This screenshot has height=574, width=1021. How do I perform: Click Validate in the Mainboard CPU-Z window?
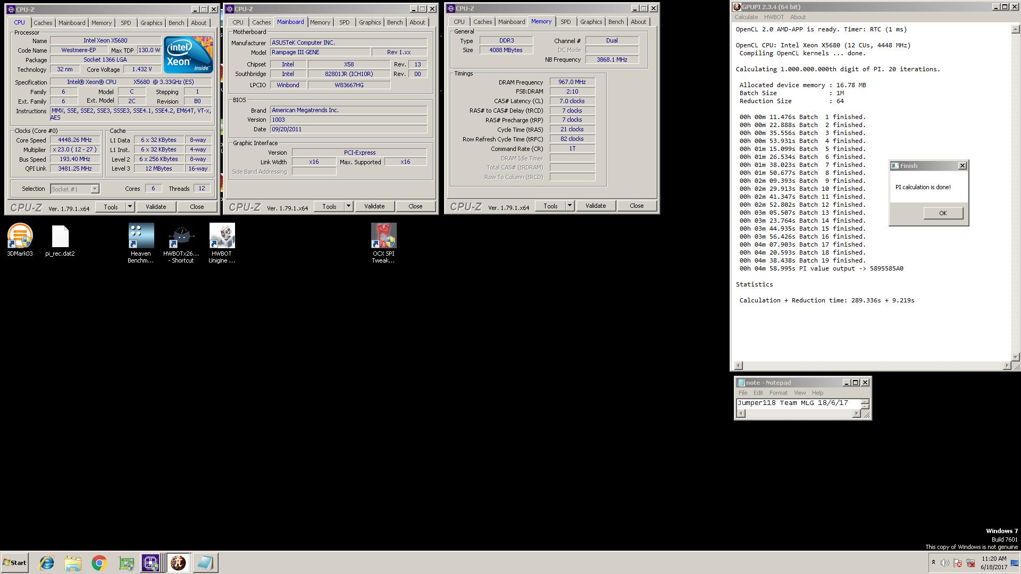pos(374,206)
